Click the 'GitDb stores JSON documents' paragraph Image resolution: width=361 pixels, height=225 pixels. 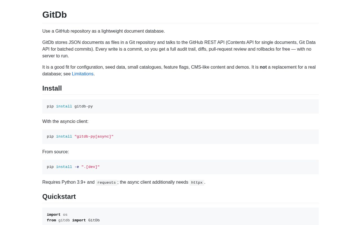tap(180, 49)
